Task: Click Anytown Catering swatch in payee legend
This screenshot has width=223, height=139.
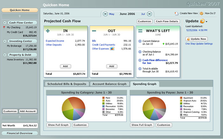Action: click(x=181, y=112)
